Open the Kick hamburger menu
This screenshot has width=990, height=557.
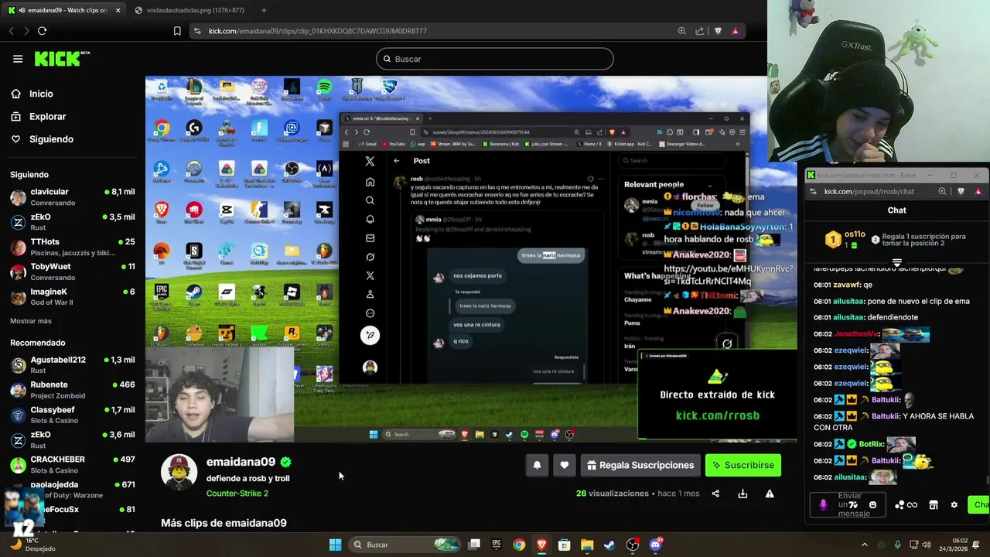pos(18,59)
